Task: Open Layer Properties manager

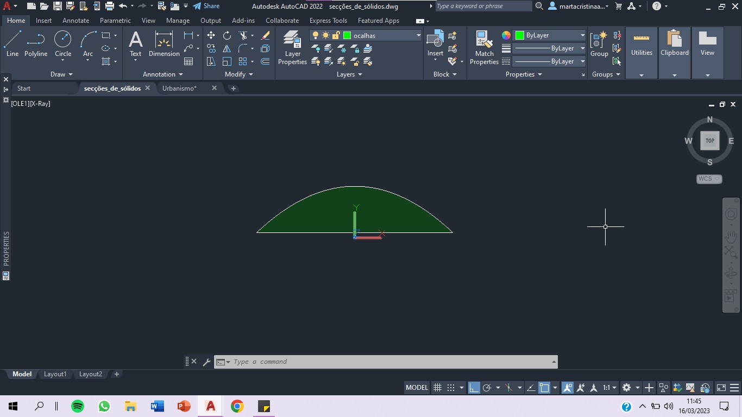Action: tap(292, 48)
